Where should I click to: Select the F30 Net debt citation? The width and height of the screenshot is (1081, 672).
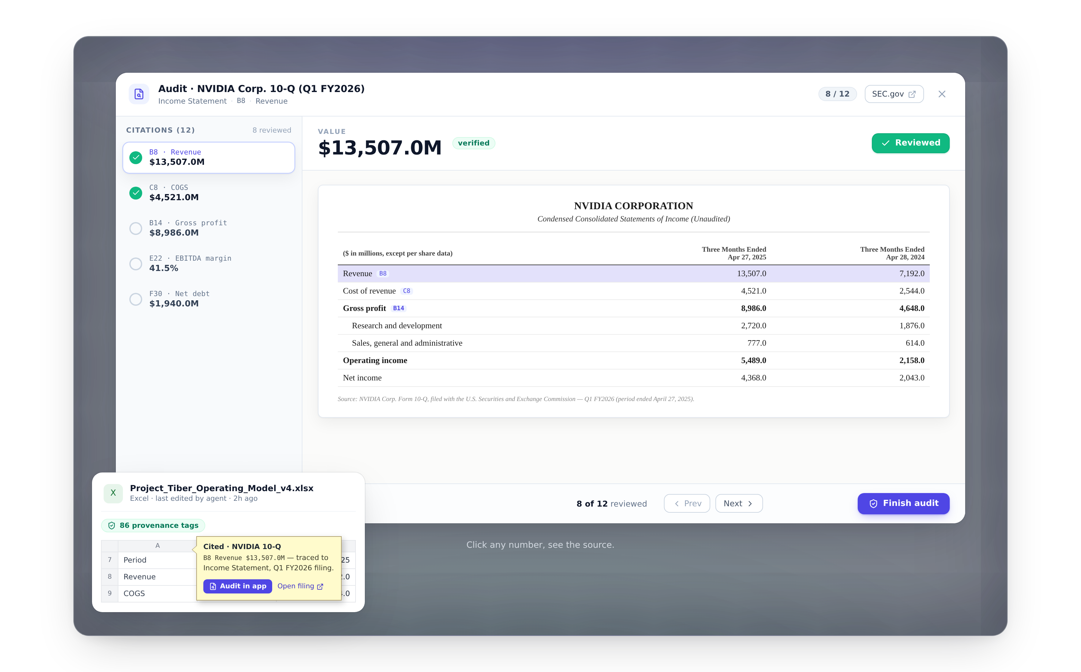pos(209,299)
